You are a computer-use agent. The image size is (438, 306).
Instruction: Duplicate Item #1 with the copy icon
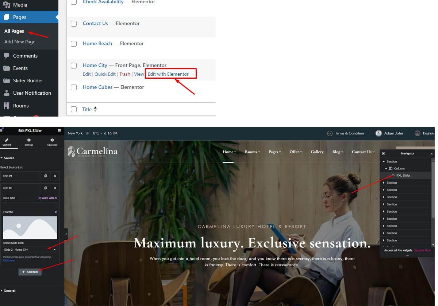coord(46,176)
